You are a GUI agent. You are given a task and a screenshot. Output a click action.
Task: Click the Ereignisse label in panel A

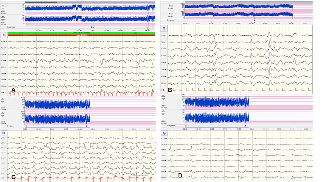[x=11, y=27]
